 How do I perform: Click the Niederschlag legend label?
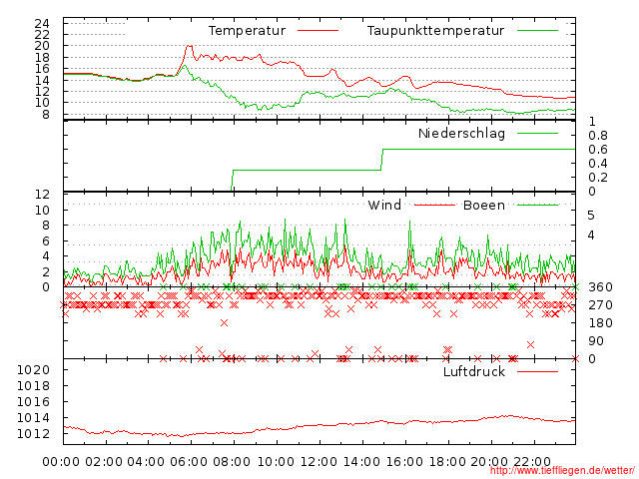click(x=461, y=133)
